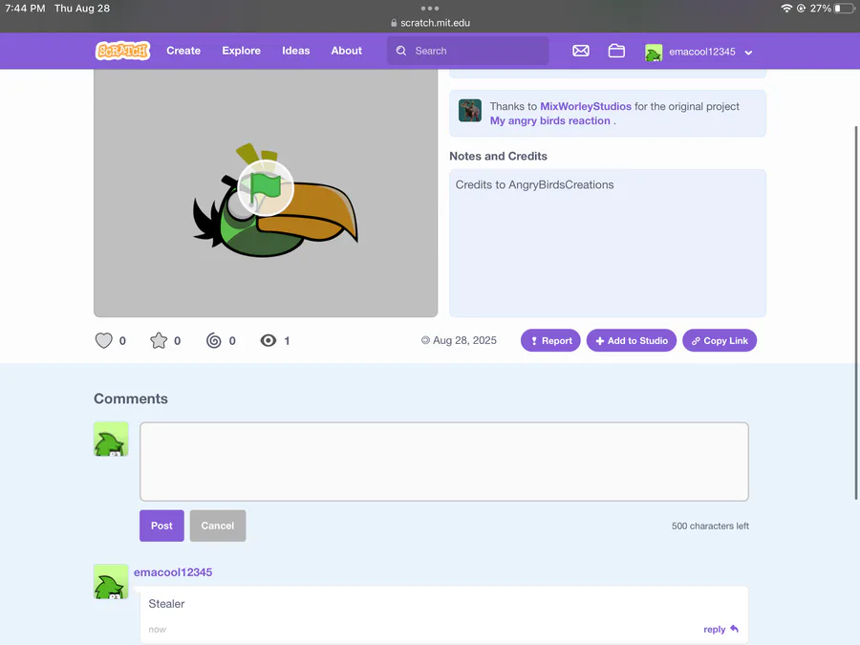
Task: Expand the emacool12345 account dropdown arrow
Action: tap(748, 53)
